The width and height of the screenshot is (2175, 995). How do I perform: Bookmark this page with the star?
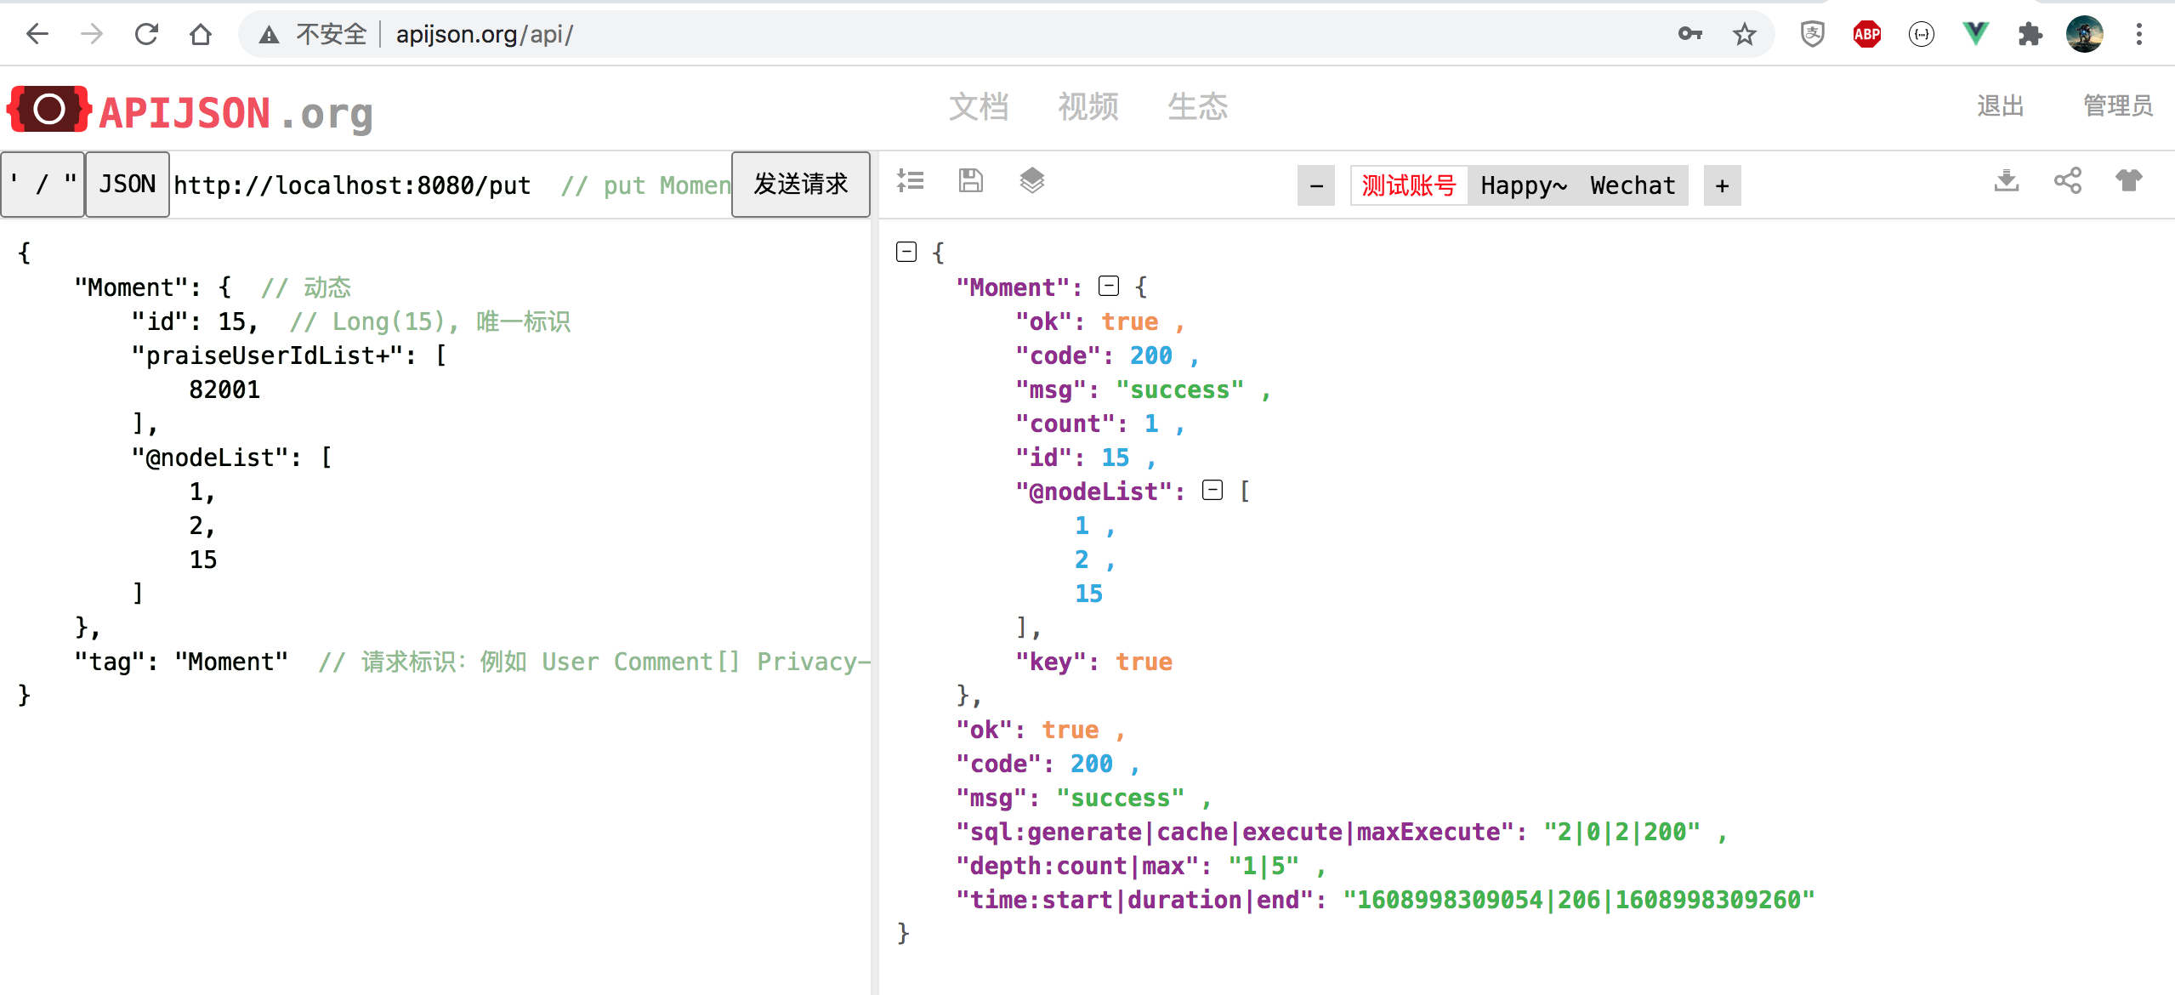pos(1744,34)
